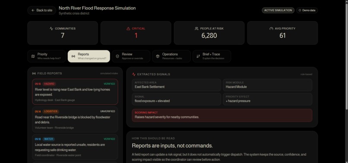
Task: Click the LOGISTICS tag on second report
Action: [x=51, y=111]
